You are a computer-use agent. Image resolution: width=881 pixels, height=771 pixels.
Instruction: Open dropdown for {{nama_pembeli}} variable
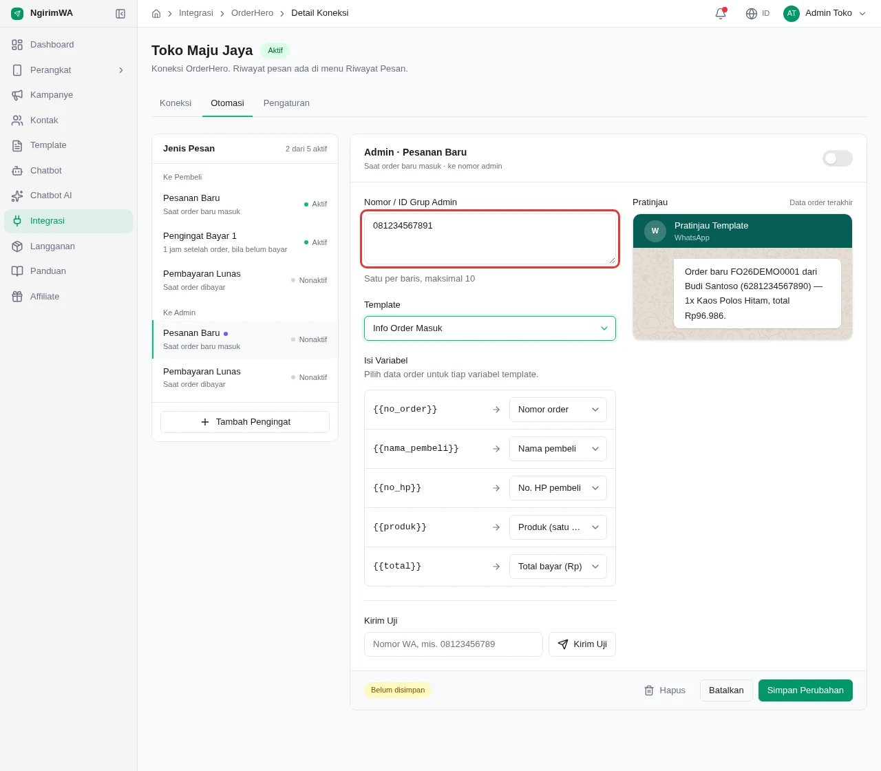coord(558,449)
